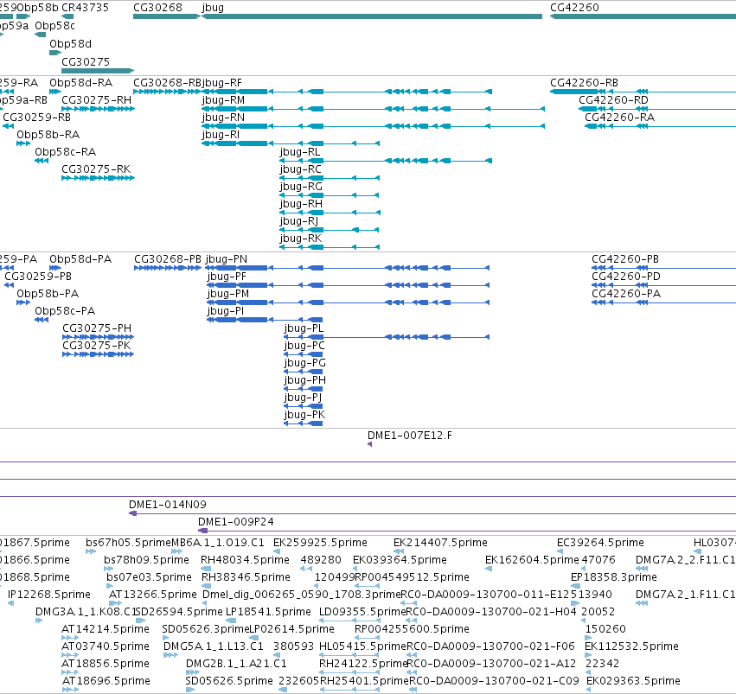
Task: Click the jbug-RM transcript label
Action: pos(223,100)
